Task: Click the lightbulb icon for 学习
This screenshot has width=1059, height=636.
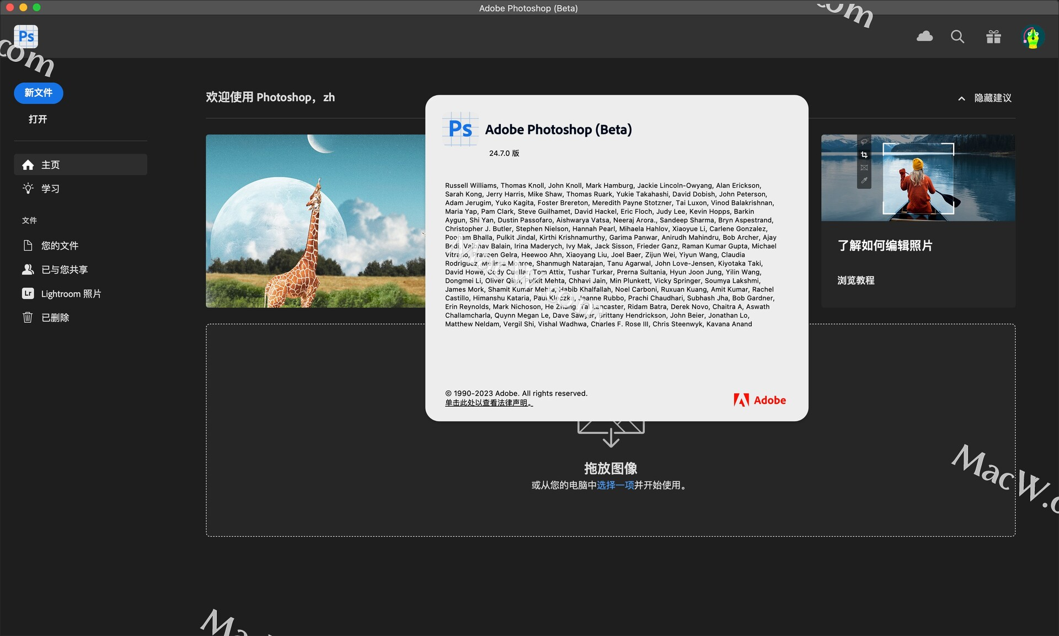Action: (x=28, y=188)
